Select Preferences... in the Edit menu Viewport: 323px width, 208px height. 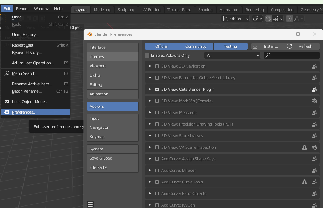click(x=36, y=112)
